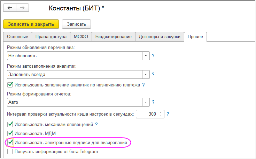Open help for visa list update mode

pos(153,56)
